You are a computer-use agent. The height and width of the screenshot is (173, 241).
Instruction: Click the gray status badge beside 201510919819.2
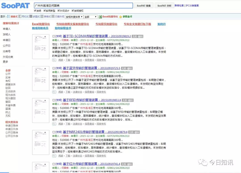point(138,37)
